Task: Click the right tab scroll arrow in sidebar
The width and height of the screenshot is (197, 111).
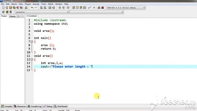Action: tap(23, 16)
